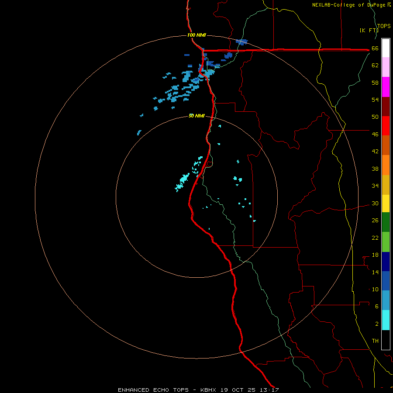
Task: Click the "TH" threshold legend label
Action: (375, 341)
